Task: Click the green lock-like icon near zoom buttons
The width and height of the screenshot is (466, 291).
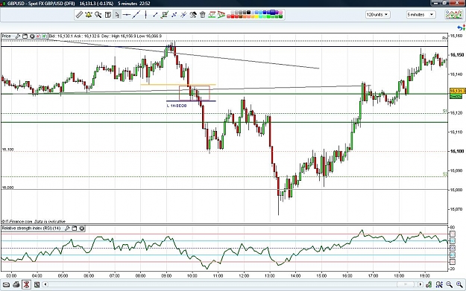Action: tap(429, 285)
